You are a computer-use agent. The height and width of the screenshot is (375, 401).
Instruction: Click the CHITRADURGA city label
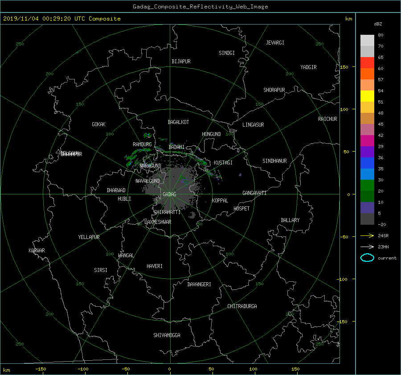(x=242, y=306)
